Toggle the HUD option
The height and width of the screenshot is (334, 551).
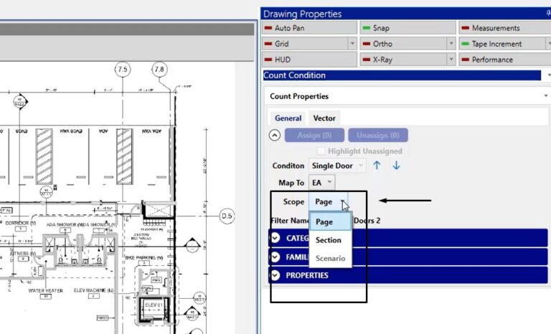point(309,59)
